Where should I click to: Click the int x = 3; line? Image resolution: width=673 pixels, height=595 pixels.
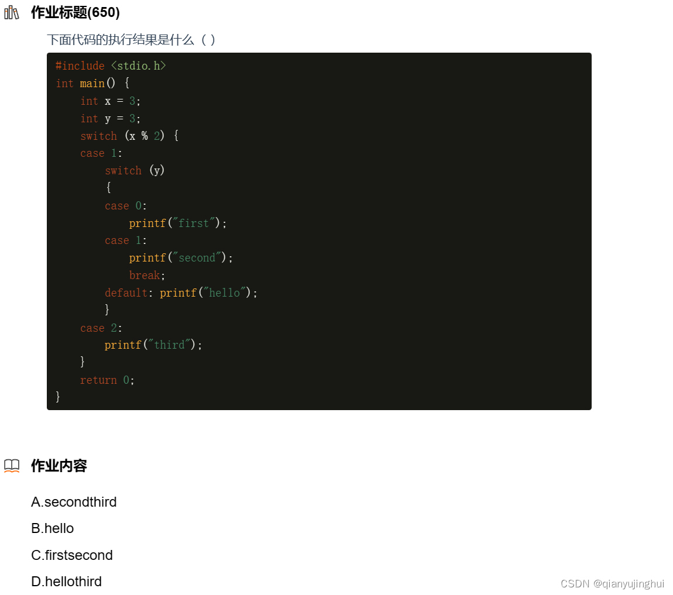pos(110,101)
